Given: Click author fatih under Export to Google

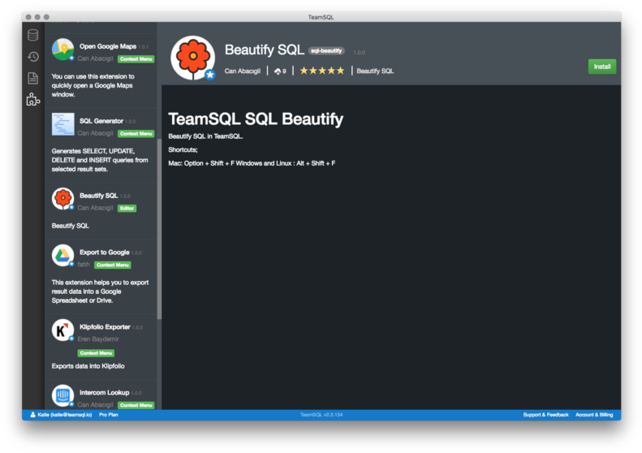Looking at the screenshot, I should (84, 265).
